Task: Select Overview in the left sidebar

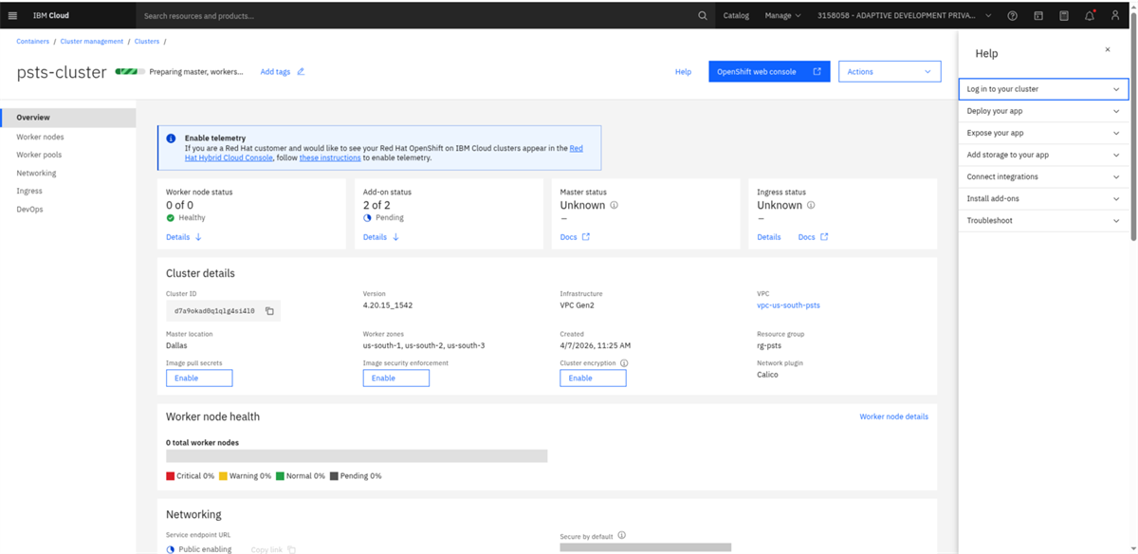Action: click(x=68, y=118)
